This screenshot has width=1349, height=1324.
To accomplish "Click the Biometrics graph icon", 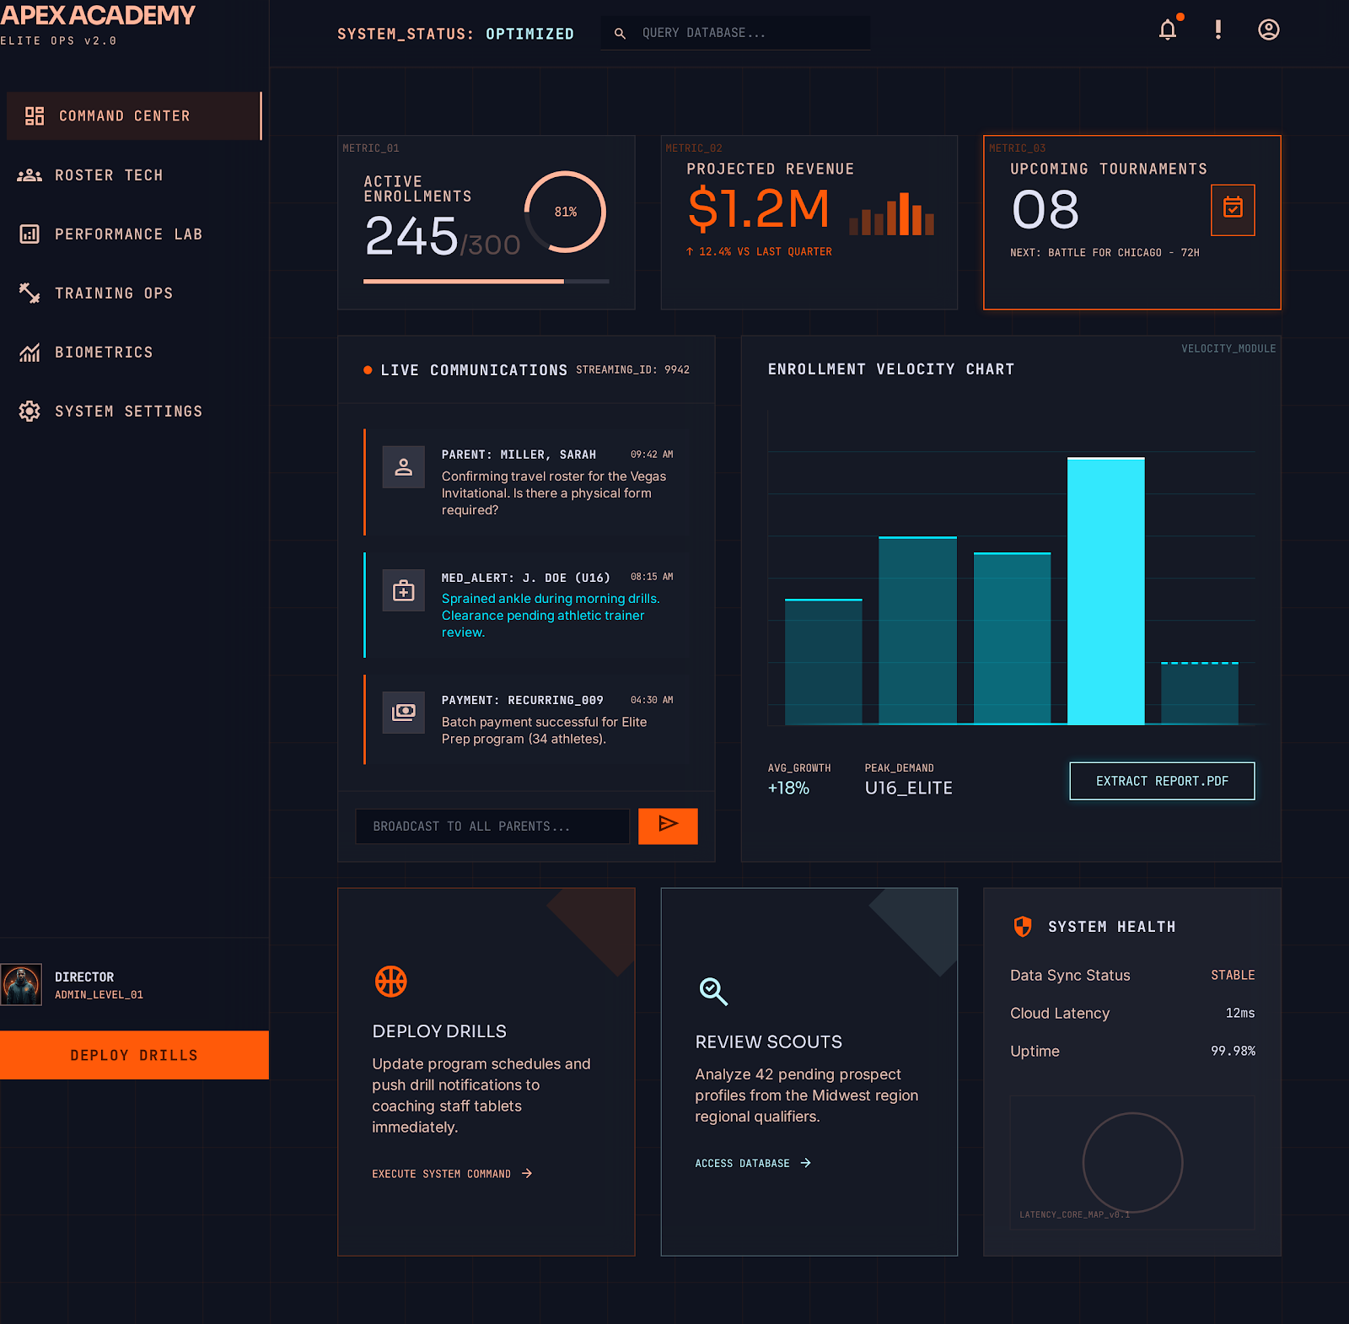I will tap(30, 353).
